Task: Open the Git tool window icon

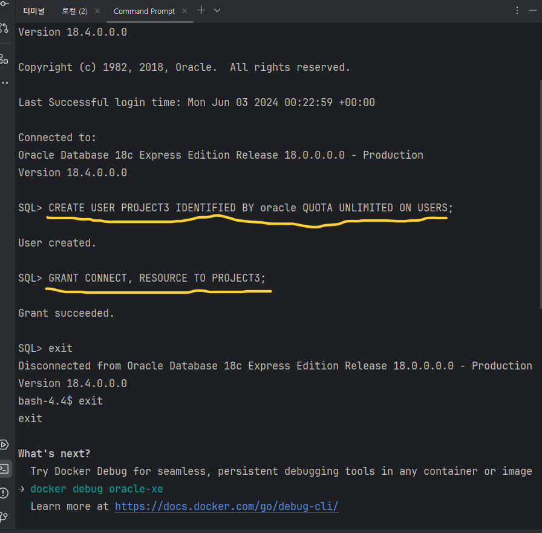Action: [x=4, y=517]
